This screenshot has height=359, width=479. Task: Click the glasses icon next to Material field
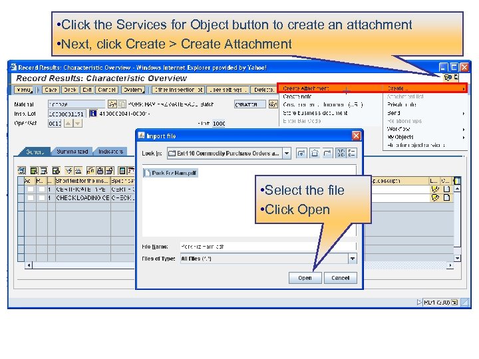click(x=112, y=104)
